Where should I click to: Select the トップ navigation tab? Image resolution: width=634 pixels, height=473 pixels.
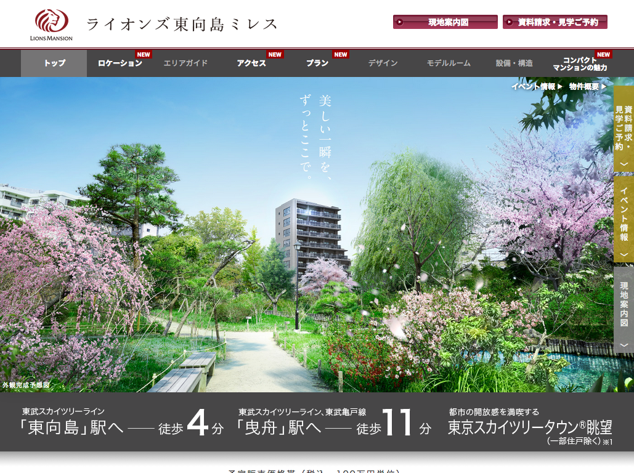[x=54, y=63]
